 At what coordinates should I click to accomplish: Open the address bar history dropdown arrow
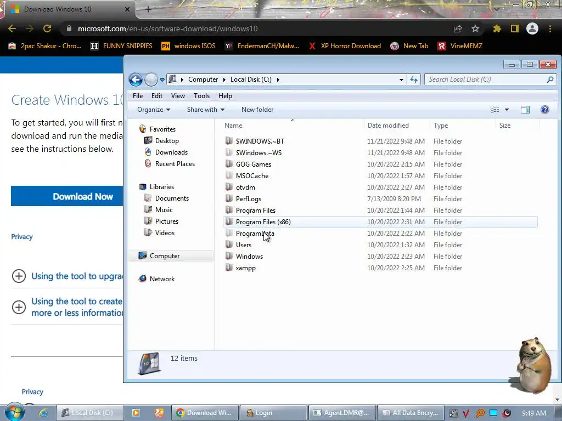pyautogui.click(x=401, y=80)
